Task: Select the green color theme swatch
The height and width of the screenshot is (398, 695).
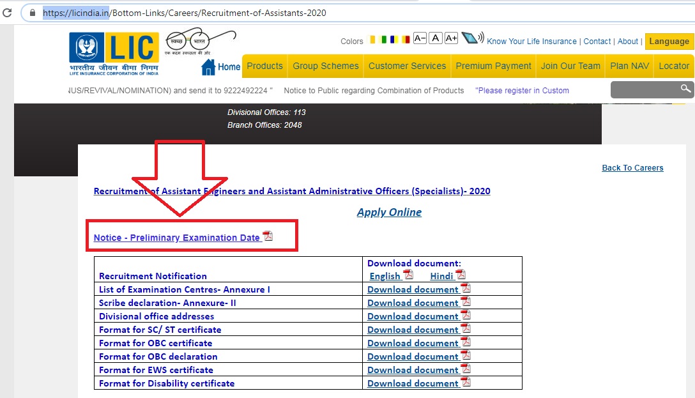Action: 384,40
